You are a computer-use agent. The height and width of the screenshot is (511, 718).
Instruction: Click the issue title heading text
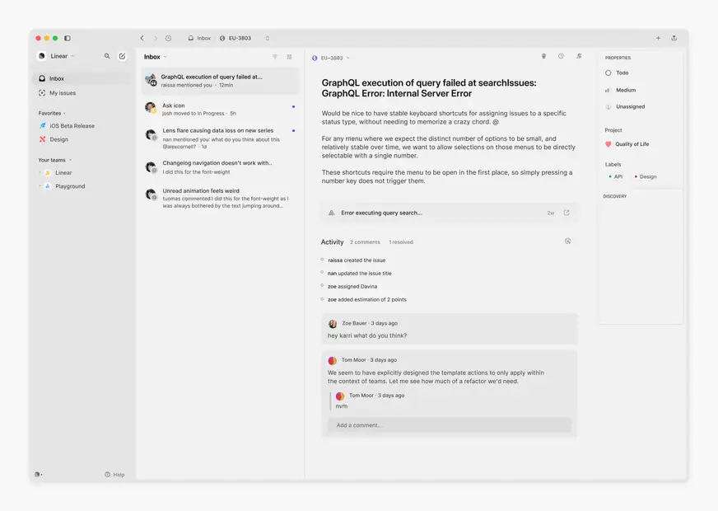tap(429, 88)
